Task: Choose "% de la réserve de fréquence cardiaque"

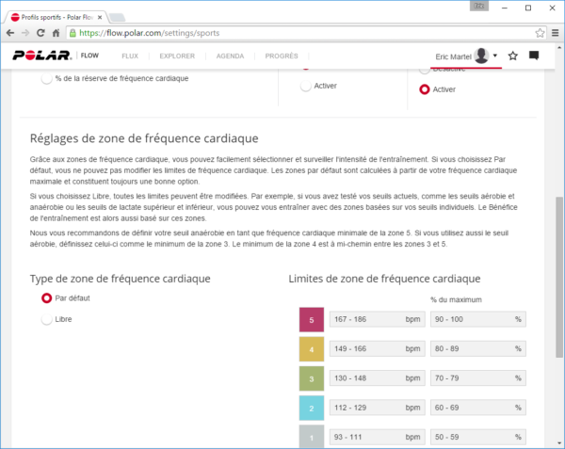Action: tap(46, 80)
